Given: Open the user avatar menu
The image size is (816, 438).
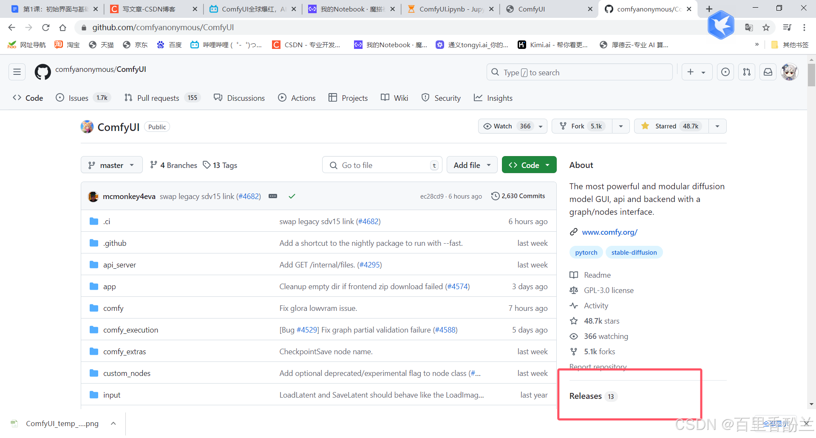Looking at the screenshot, I should 790,72.
